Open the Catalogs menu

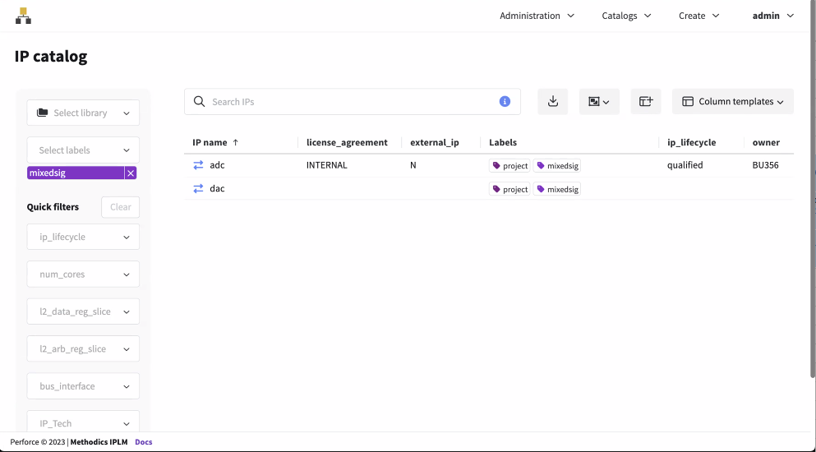tap(626, 16)
